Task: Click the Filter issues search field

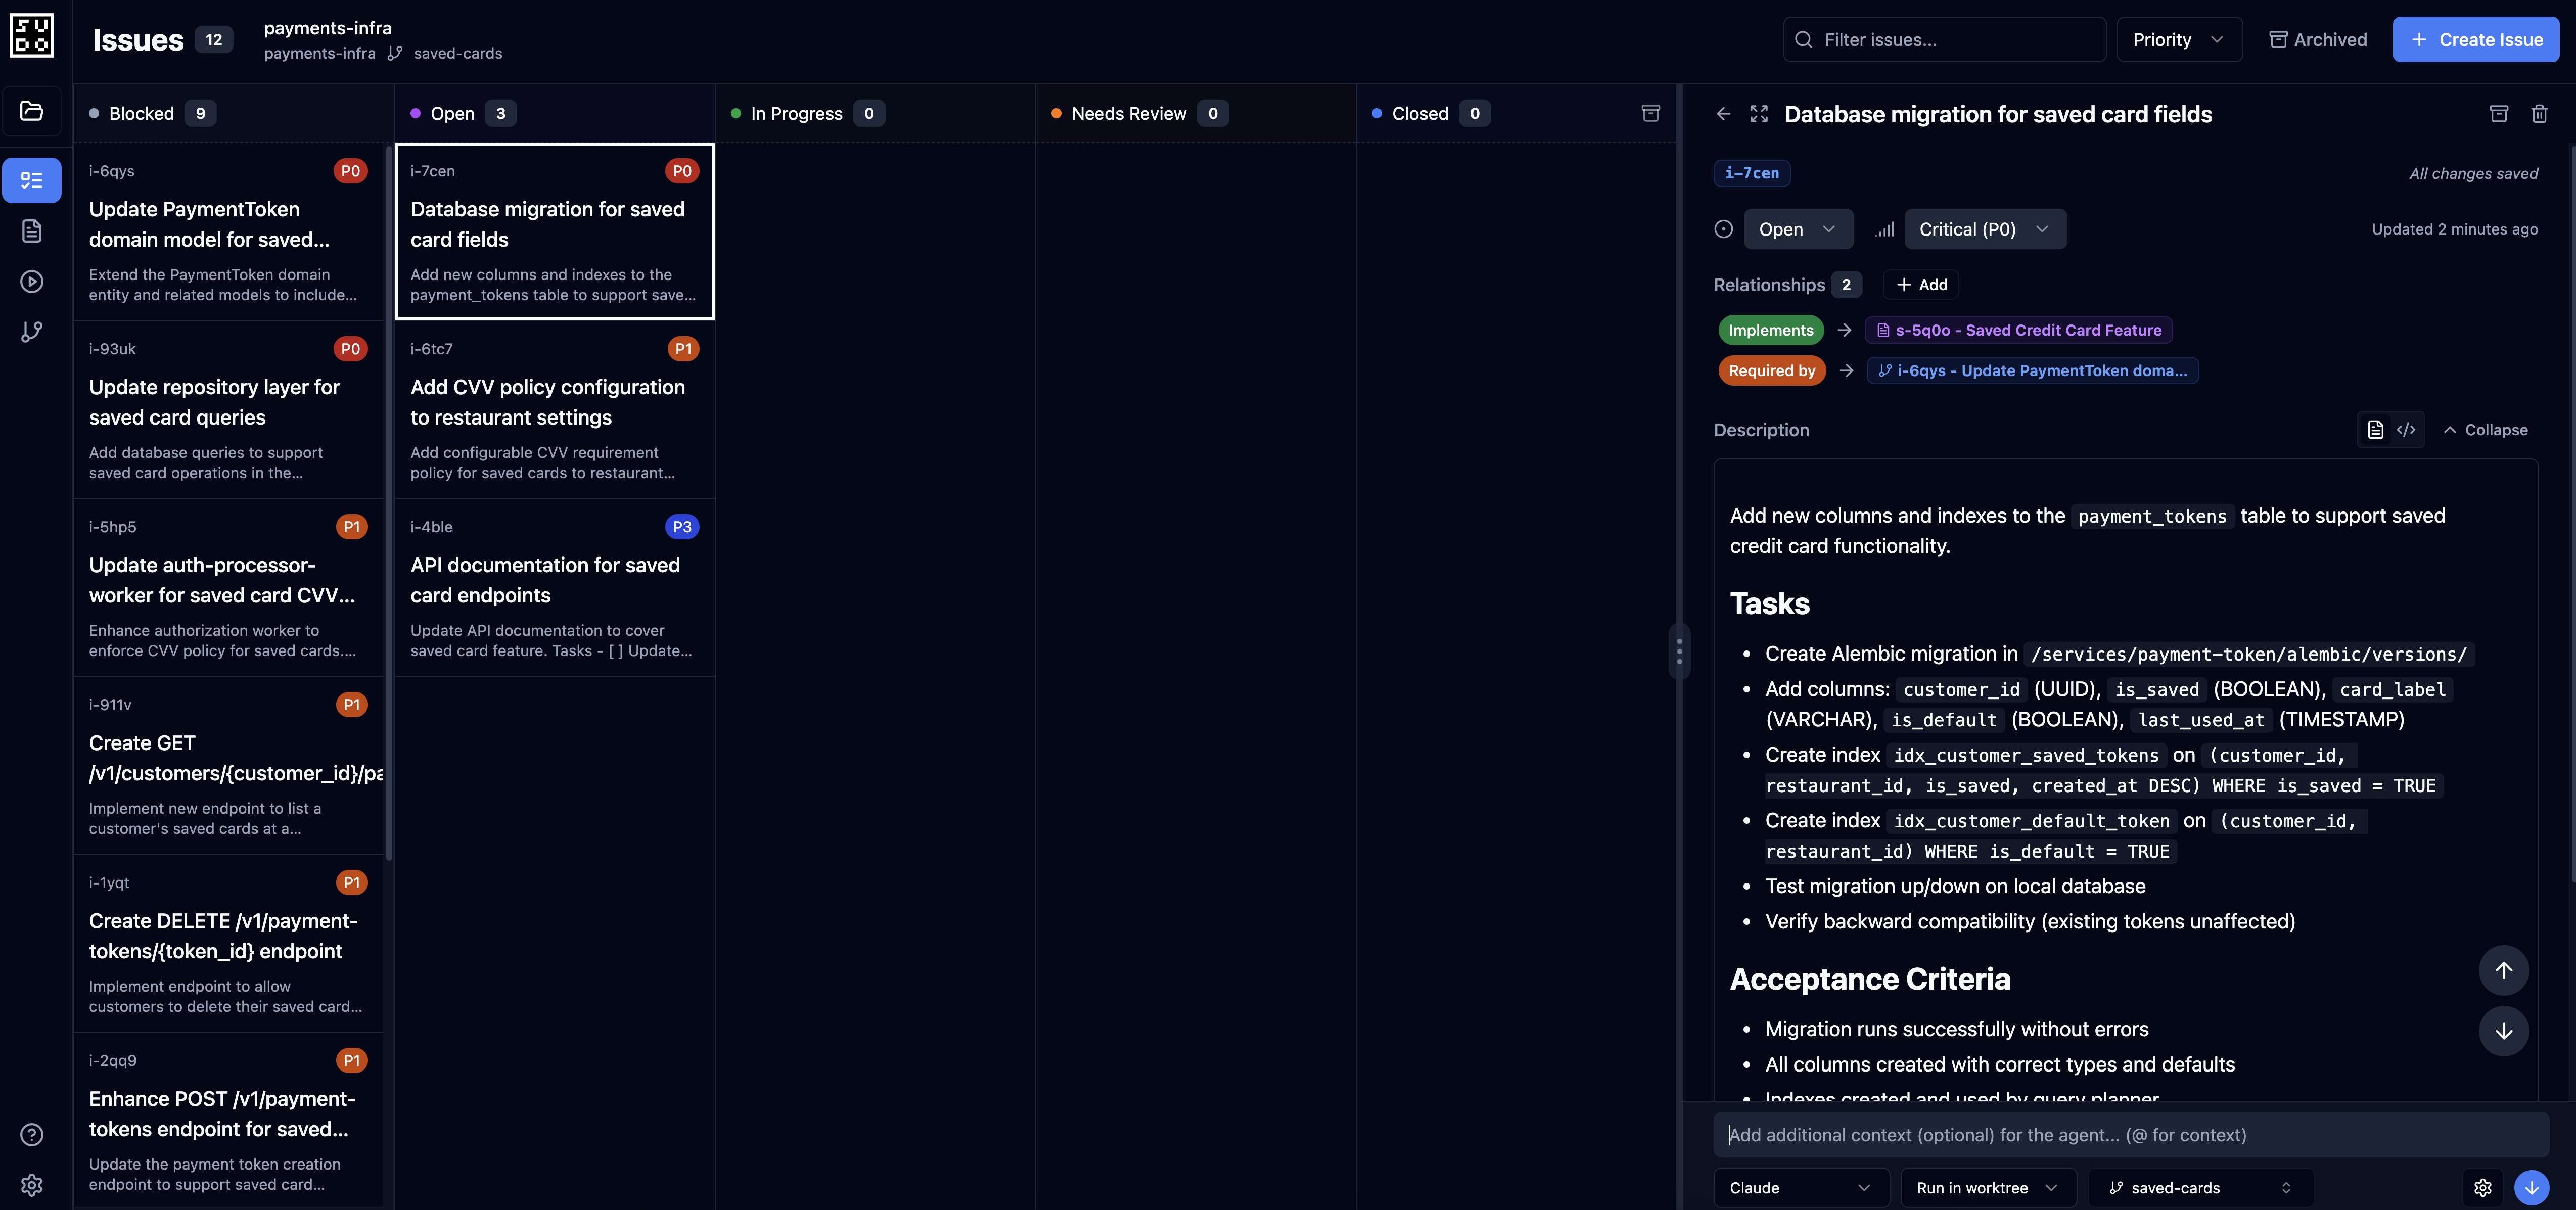Action: pyautogui.click(x=1945, y=40)
